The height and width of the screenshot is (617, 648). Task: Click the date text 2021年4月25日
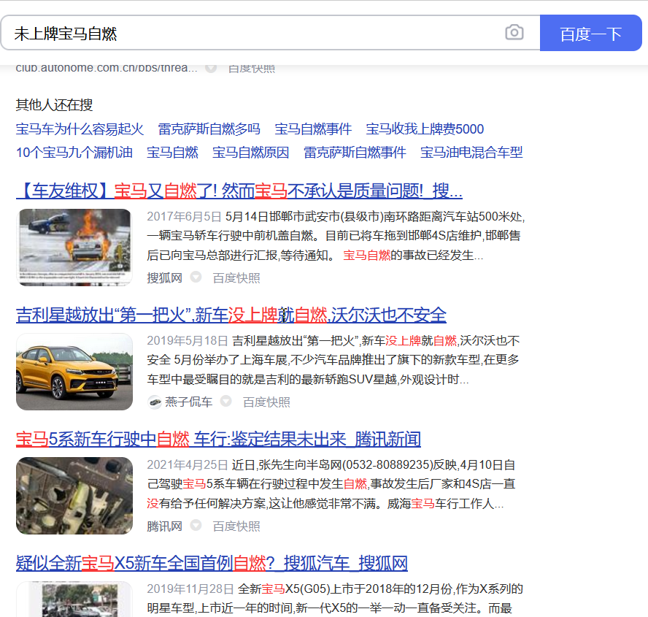(x=188, y=465)
